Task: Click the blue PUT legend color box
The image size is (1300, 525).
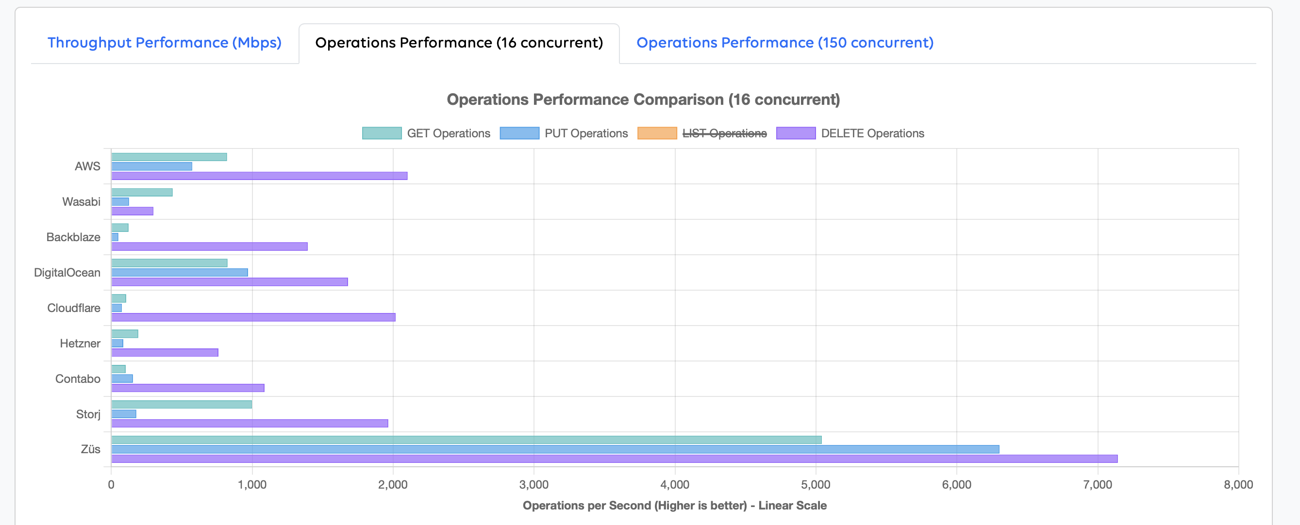Action: pyautogui.click(x=519, y=133)
